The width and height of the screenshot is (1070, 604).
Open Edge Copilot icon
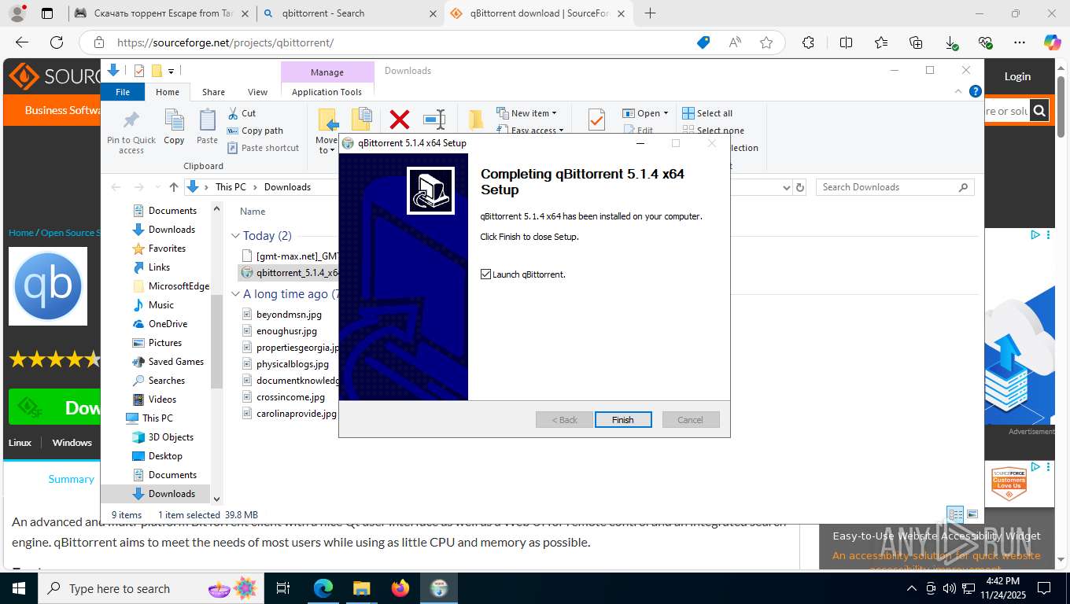pyautogui.click(x=1052, y=42)
